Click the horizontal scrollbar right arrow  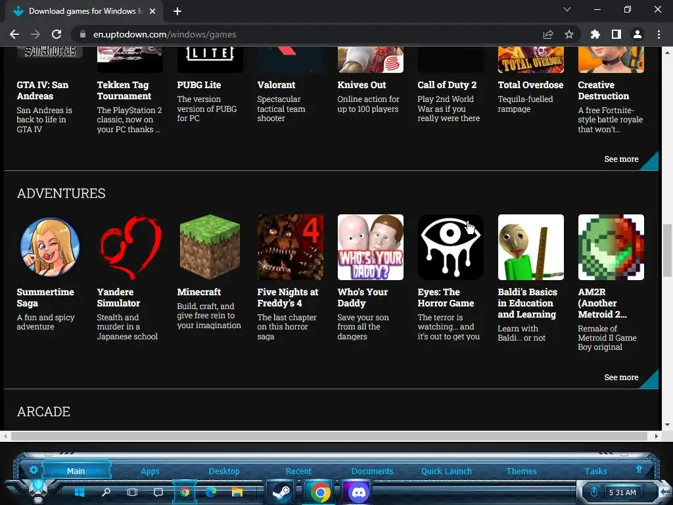[657, 436]
